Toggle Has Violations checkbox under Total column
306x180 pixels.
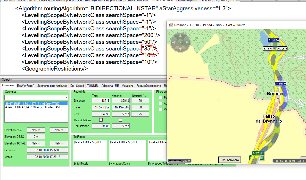click(101, 120)
